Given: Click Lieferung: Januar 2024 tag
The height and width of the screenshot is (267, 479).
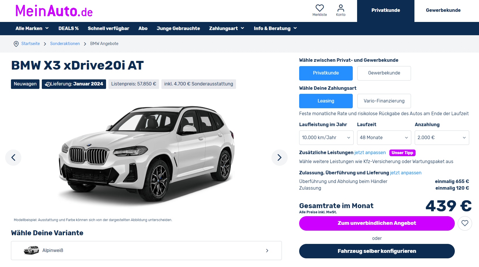Looking at the screenshot, I should point(74,84).
